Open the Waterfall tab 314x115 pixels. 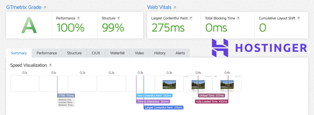[x=117, y=53]
